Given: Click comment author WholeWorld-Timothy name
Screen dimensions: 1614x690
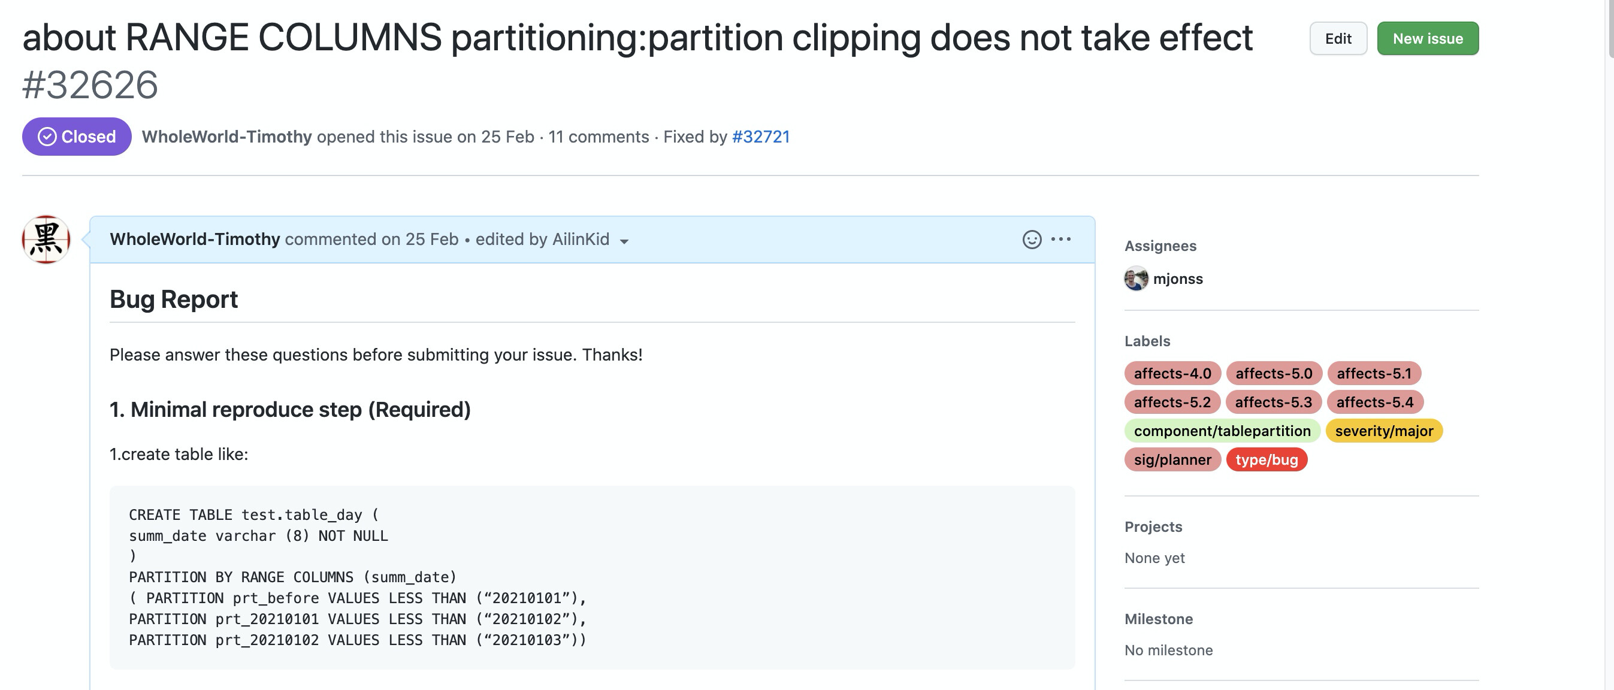Looking at the screenshot, I should (x=194, y=239).
